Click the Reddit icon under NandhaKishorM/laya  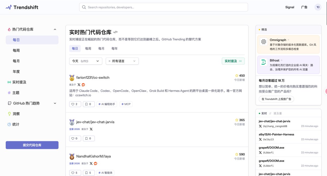(x=95, y=163)
